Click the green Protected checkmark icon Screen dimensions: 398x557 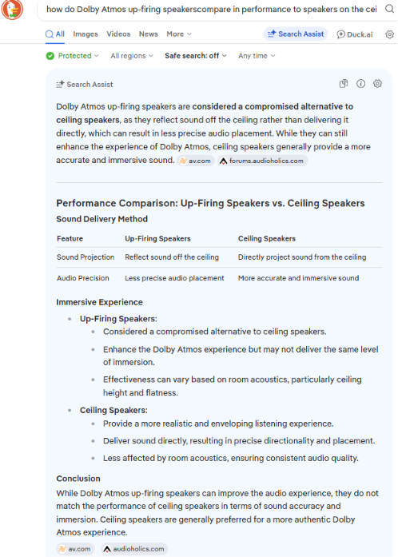[50, 56]
